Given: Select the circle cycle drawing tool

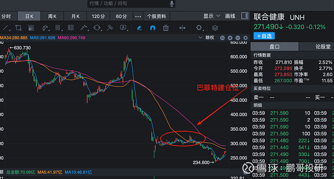Looking at the screenshot, I should tap(97, 28).
